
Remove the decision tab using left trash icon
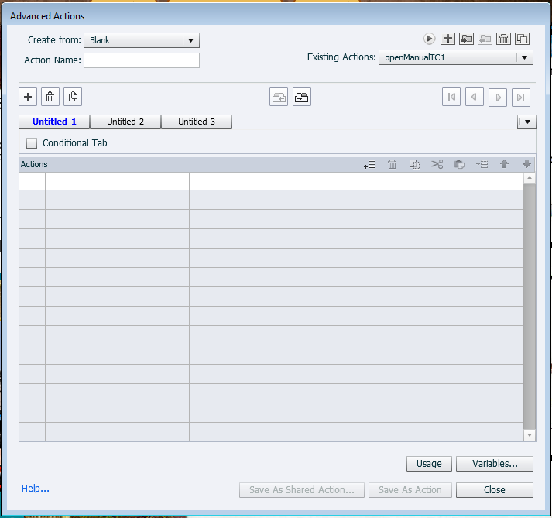50,97
